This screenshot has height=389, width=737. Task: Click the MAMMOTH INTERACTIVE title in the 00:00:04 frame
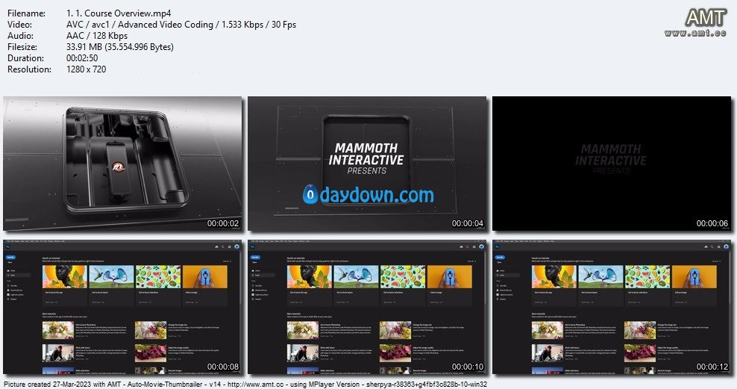tap(366, 155)
